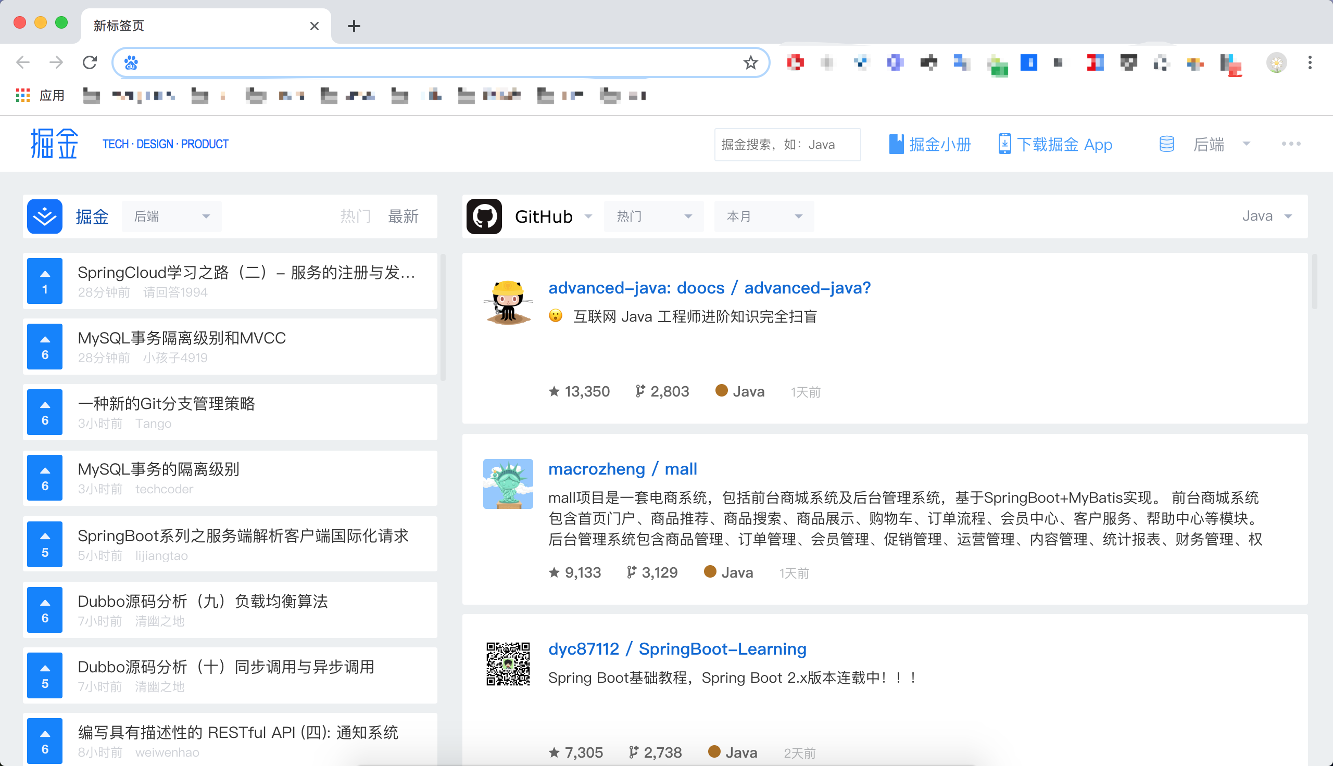Click author name lijiangtao

[161, 556]
